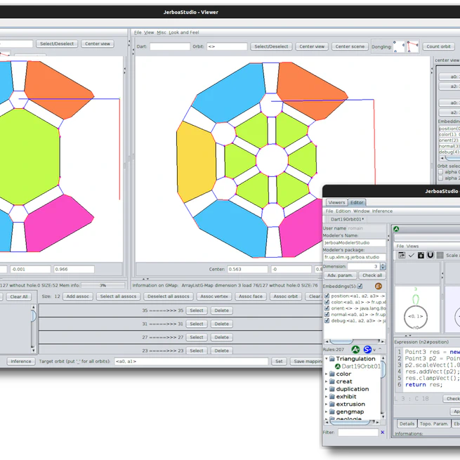Toggle the Embeddings(5) master checkbox
460x460 pixels.
pyautogui.click(x=360, y=286)
